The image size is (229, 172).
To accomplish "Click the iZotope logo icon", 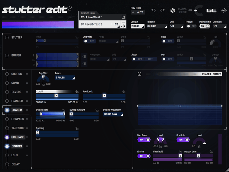I will point(224,10).
